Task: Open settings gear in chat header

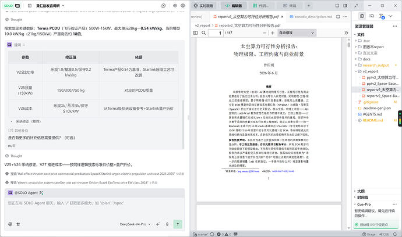Action: click(175, 5)
